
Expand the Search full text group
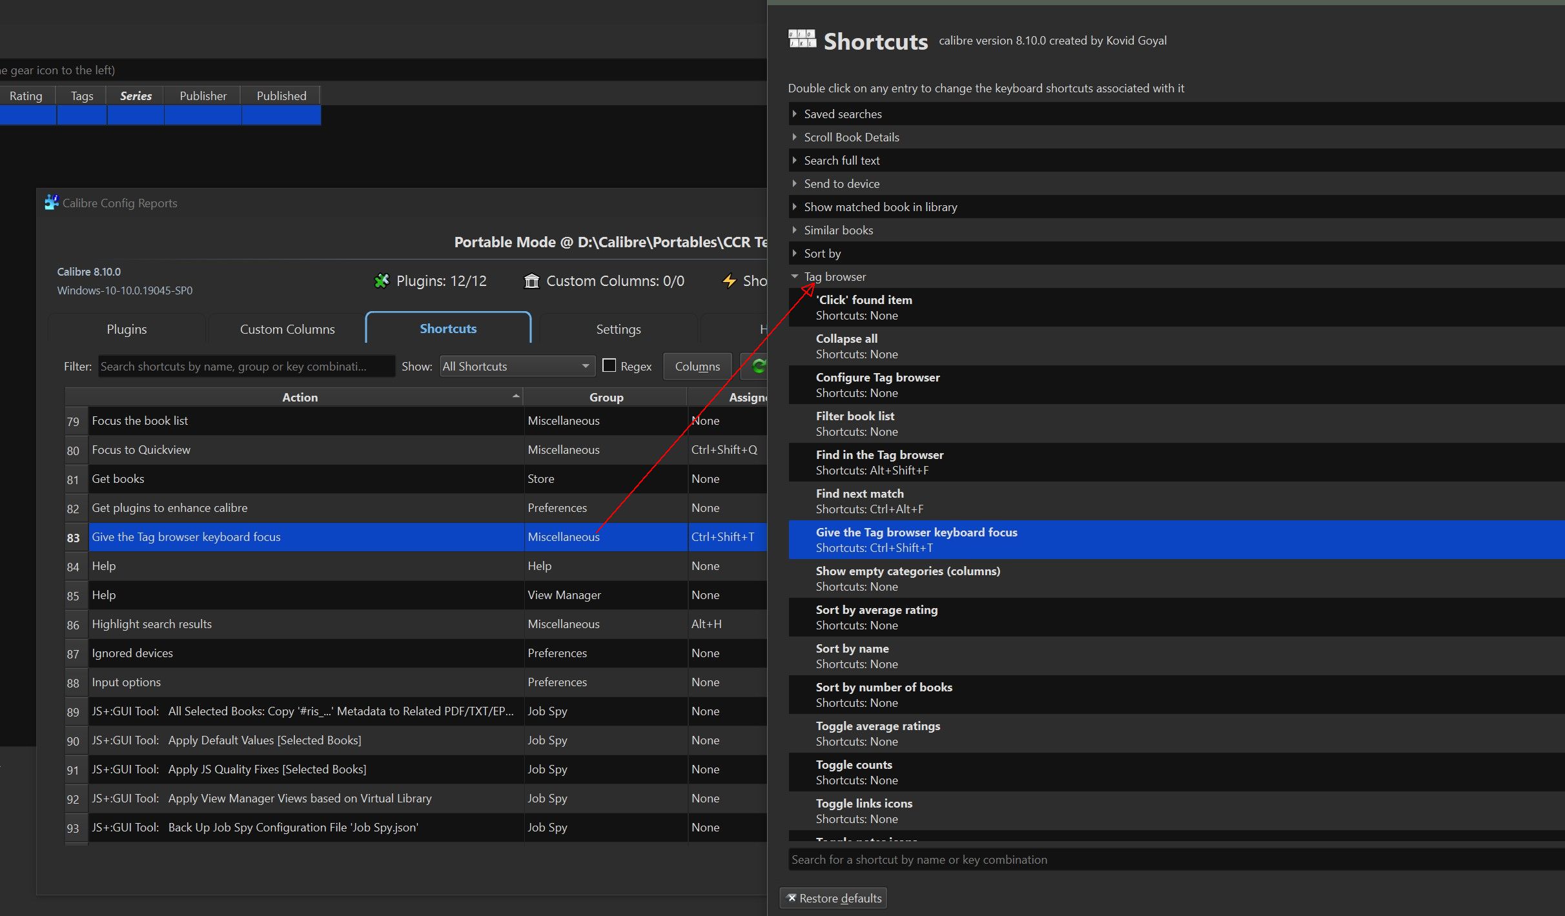coord(794,160)
